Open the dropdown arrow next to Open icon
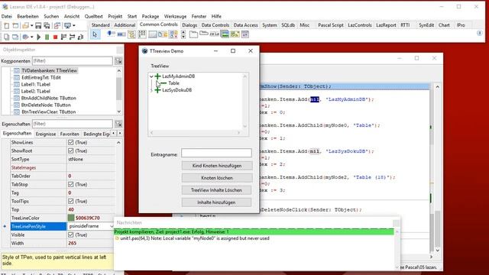The image size is (489, 275). [x=32, y=26]
